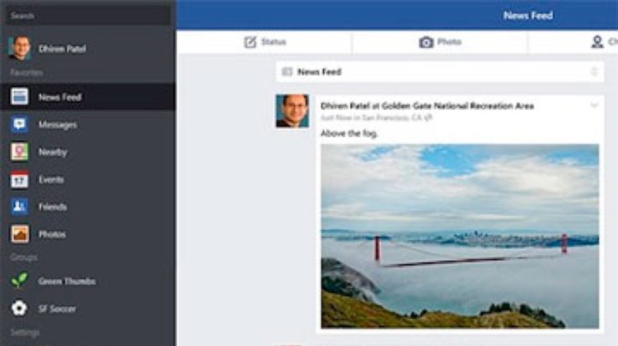Click the News Feed filter bar title
618x346 pixels.
[x=319, y=72]
